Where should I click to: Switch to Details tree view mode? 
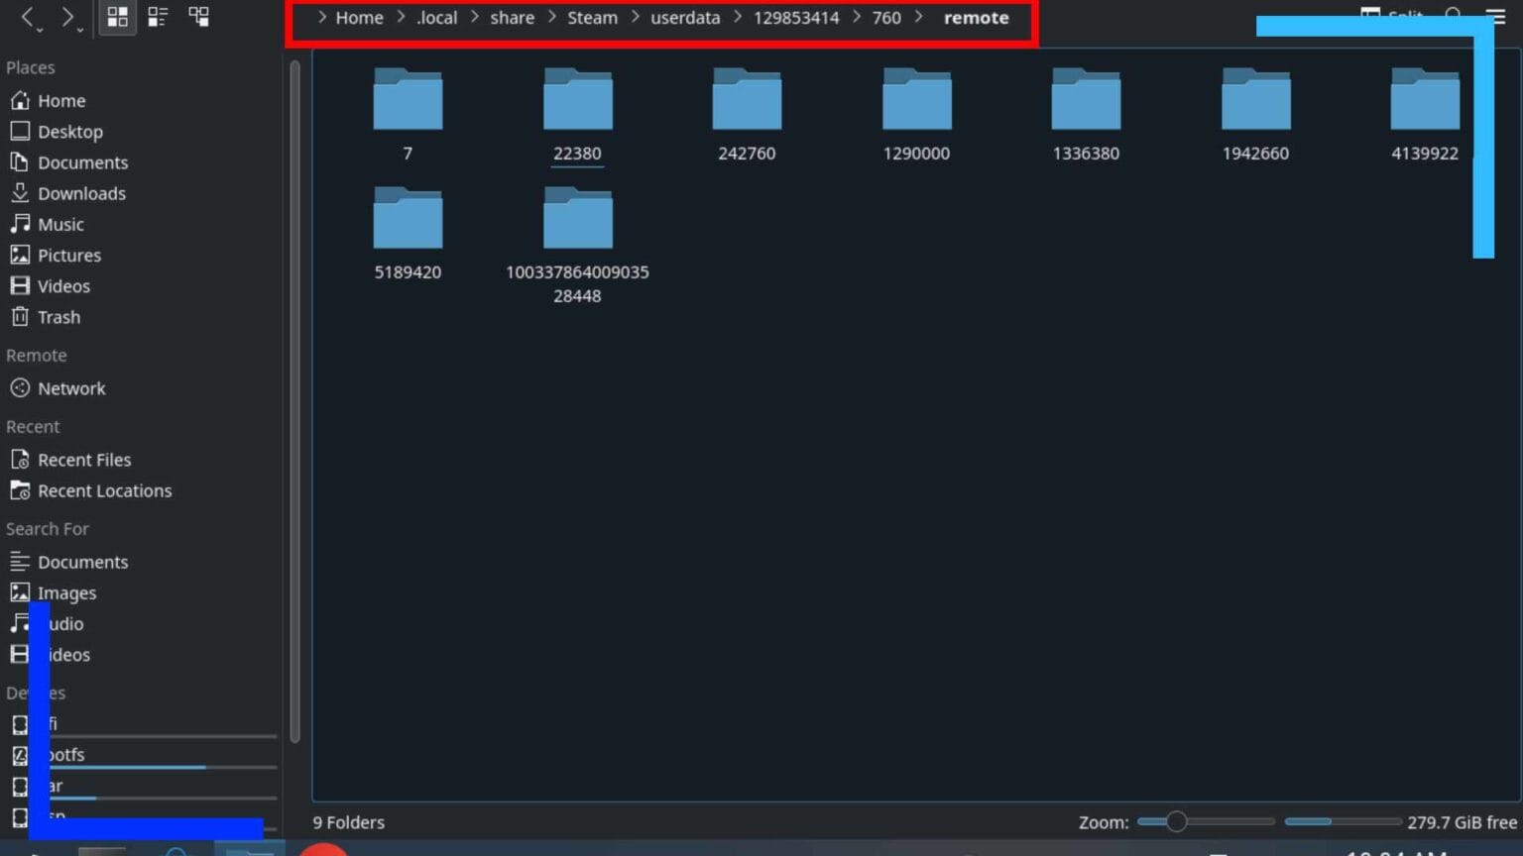(198, 17)
